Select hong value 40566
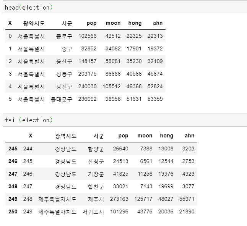This screenshot has width=247, height=226. (134, 74)
